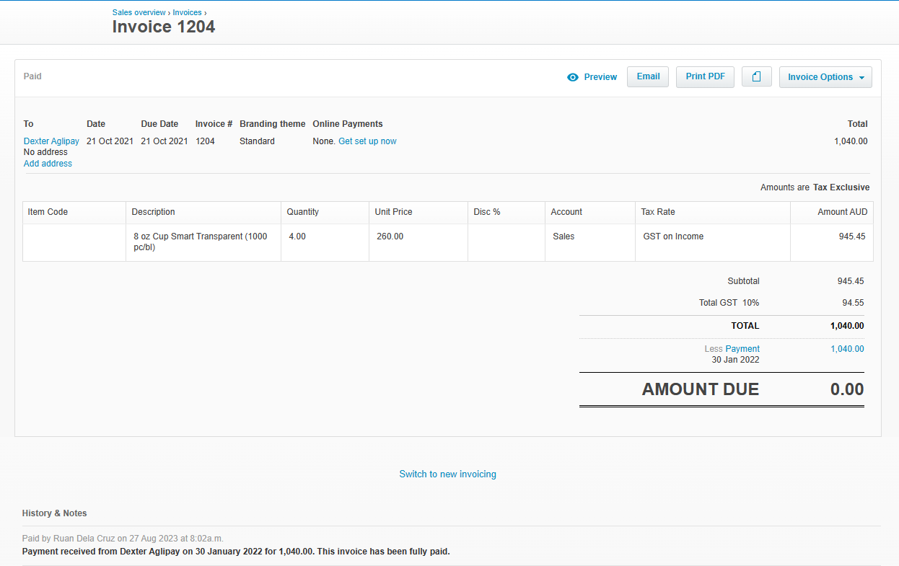The image size is (899, 566).
Task: Click the AMOUNT DUE label
Action: [x=701, y=389]
